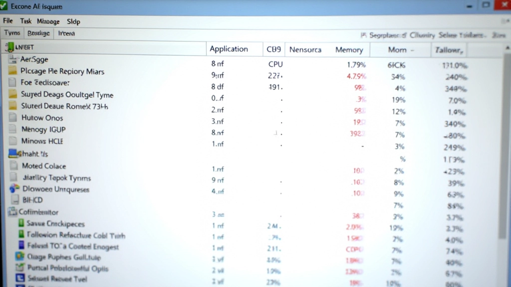Click the '1.79%' memory value
This screenshot has width=511, height=287.
[x=356, y=65]
